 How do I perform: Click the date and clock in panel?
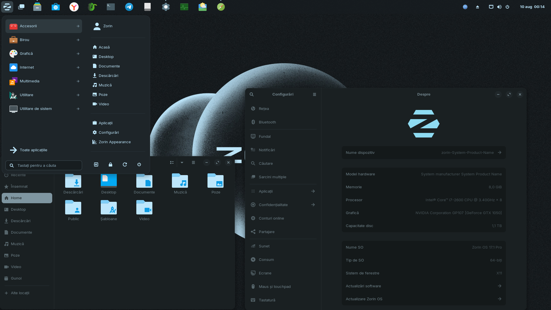coord(532,7)
